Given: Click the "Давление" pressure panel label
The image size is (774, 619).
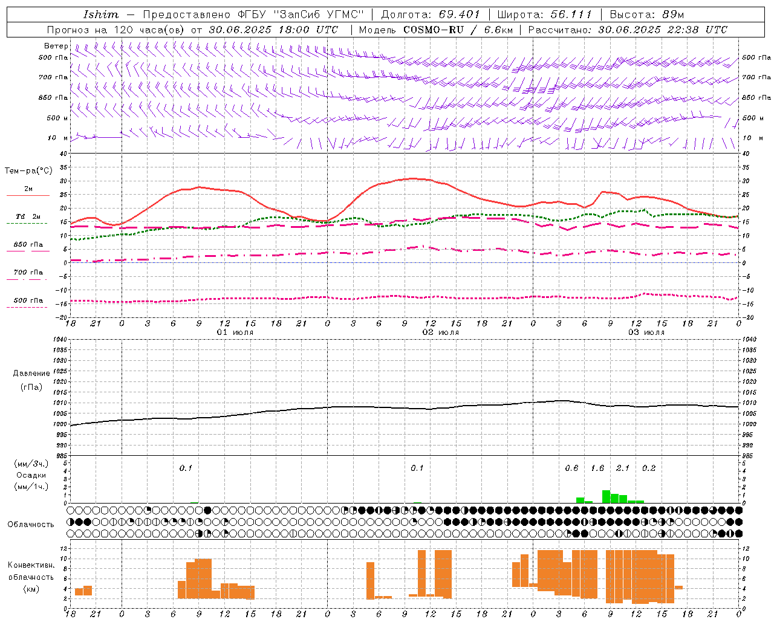Looking at the screenshot, I should tap(31, 374).
